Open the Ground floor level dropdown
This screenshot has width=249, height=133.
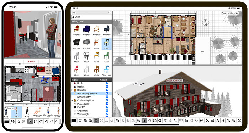[230, 13]
